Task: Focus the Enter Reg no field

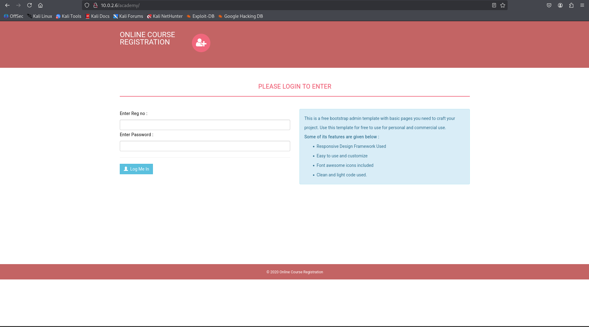Action: pos(205,125)
